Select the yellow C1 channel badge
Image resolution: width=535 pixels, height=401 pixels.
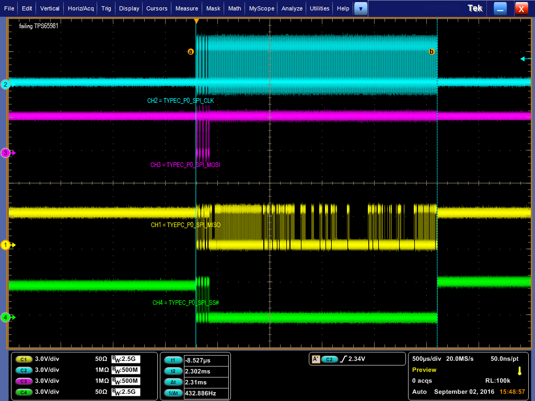point(23,359)
